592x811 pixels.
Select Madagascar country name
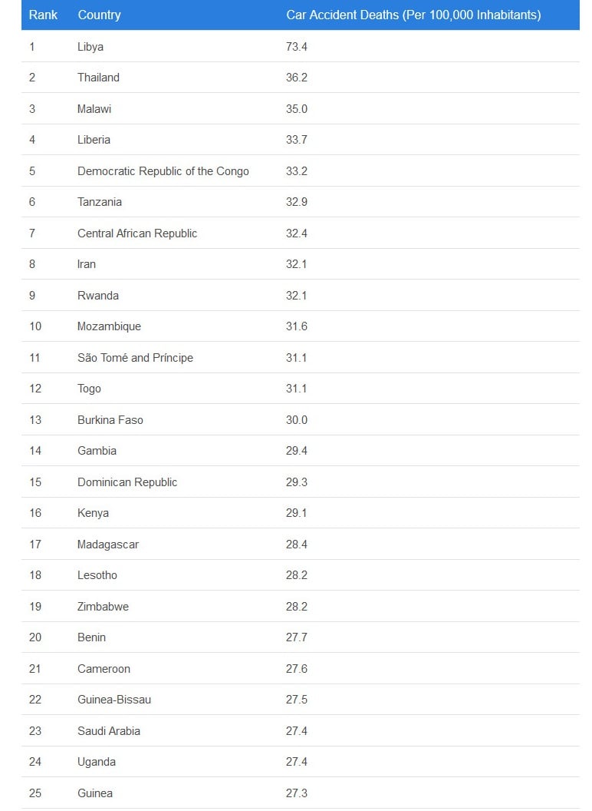(108, 545)
